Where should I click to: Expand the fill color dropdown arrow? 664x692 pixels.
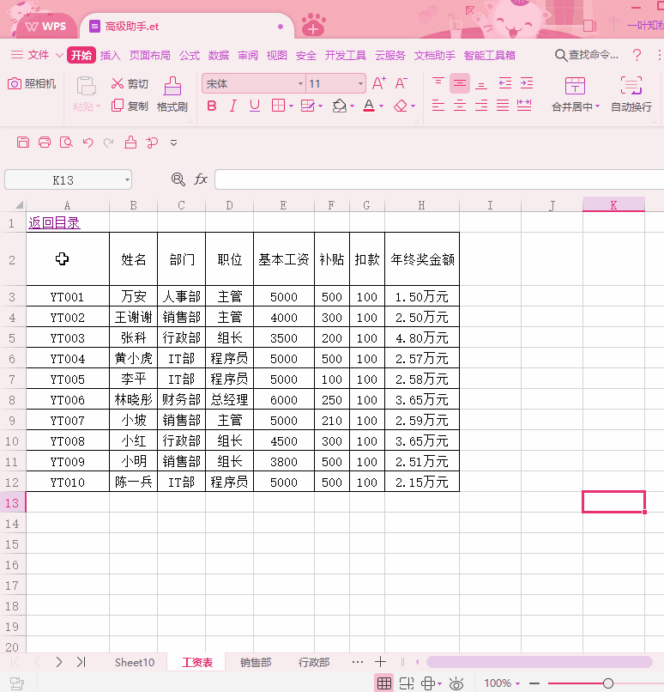[352, 106]
